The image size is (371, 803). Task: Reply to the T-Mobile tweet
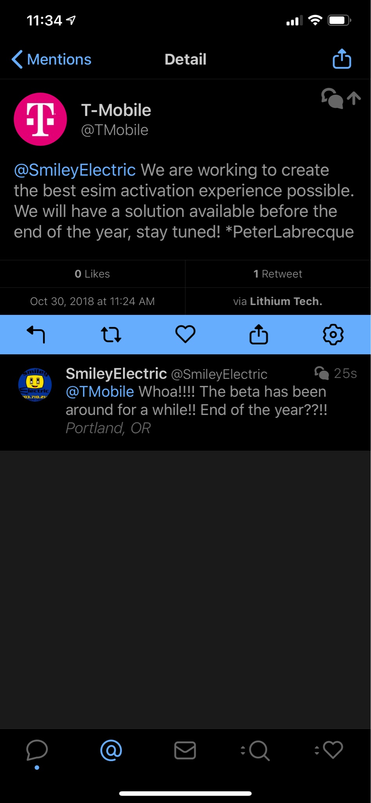point(36,334)
